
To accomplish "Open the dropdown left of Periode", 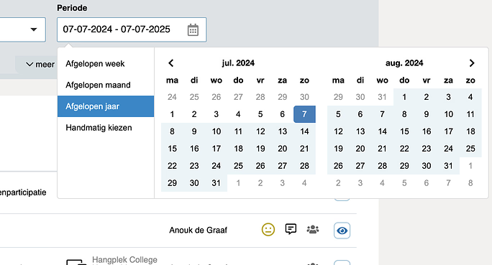I will pyautogui.click(x=22, y=29).
